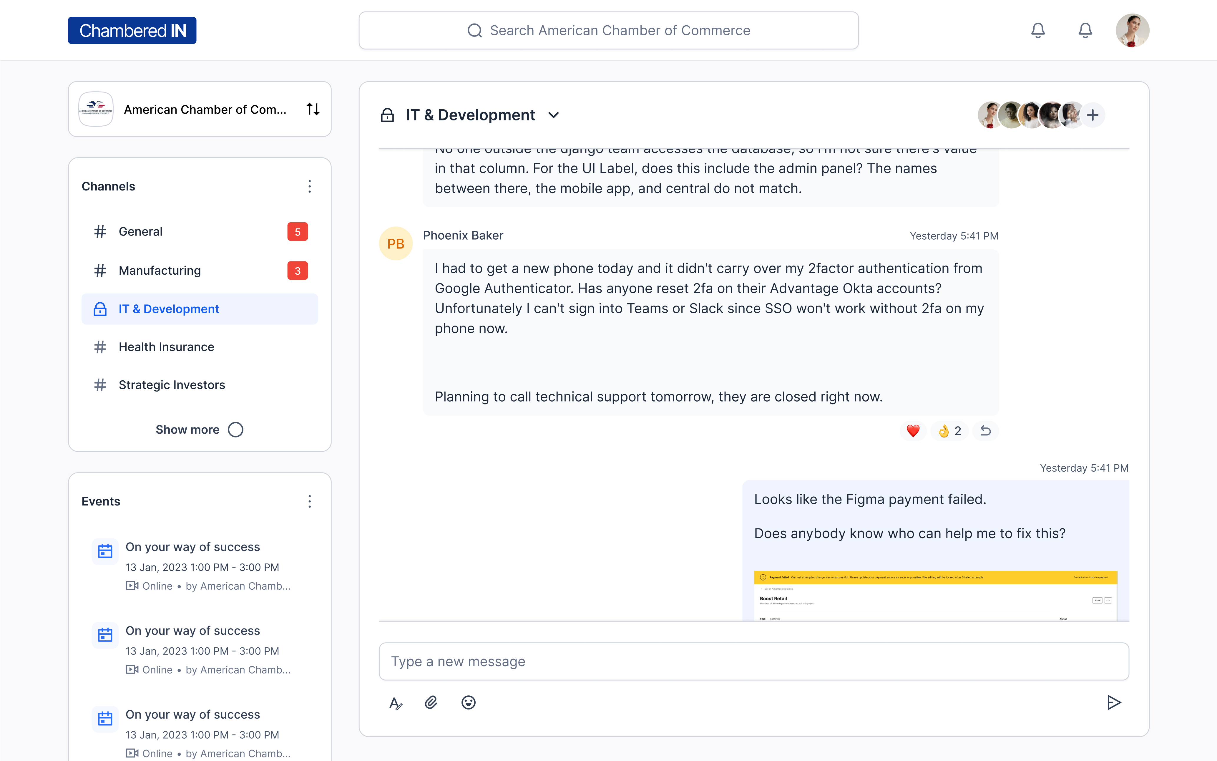Click Phoenix Baker's PB avatar

pyautogui.click(x=396, y=243)
